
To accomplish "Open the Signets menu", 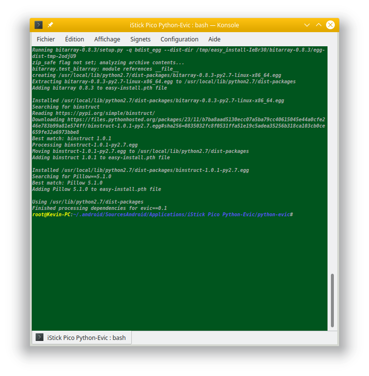I will point(140,39).
